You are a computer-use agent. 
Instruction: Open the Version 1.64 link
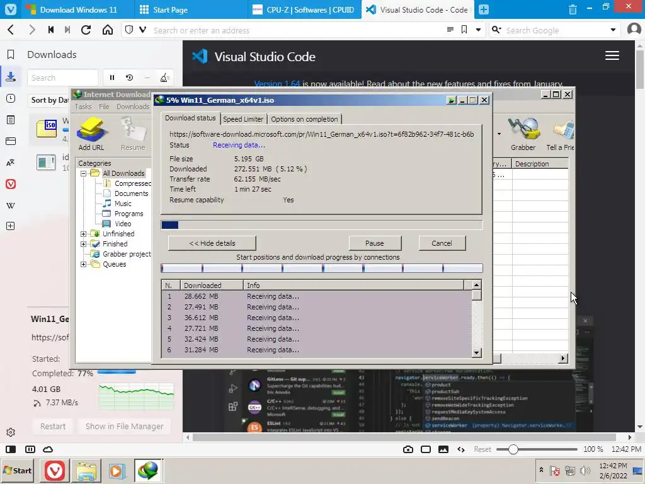277,84
